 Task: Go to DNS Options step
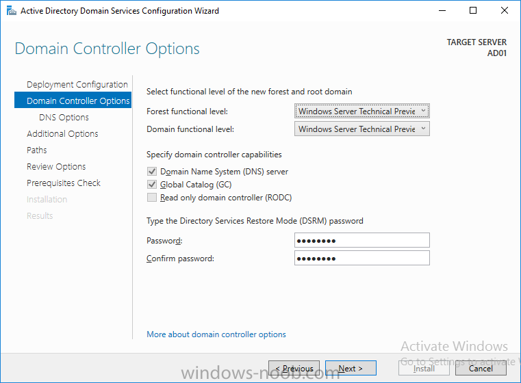pyautogui.click(x=64, y=118)
